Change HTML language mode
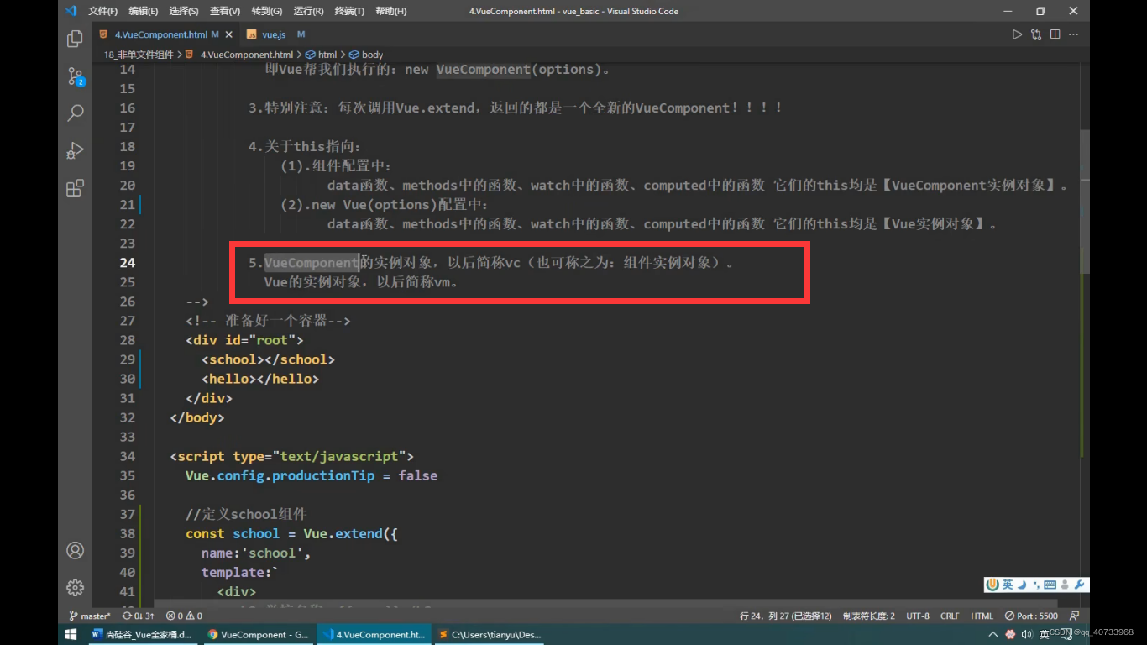This screenshot has height=645, width=1147. 982,616
